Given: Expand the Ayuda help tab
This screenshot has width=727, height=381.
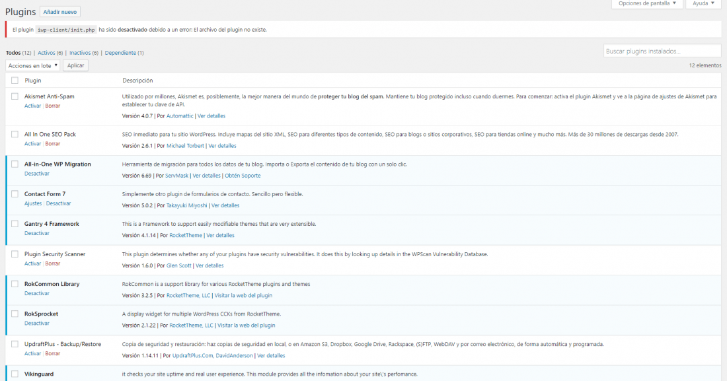Looking at the screenshot, I should 703,4.
